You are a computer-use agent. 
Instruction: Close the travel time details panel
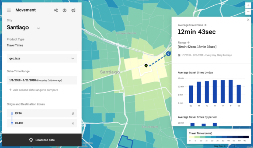[248, 20]
